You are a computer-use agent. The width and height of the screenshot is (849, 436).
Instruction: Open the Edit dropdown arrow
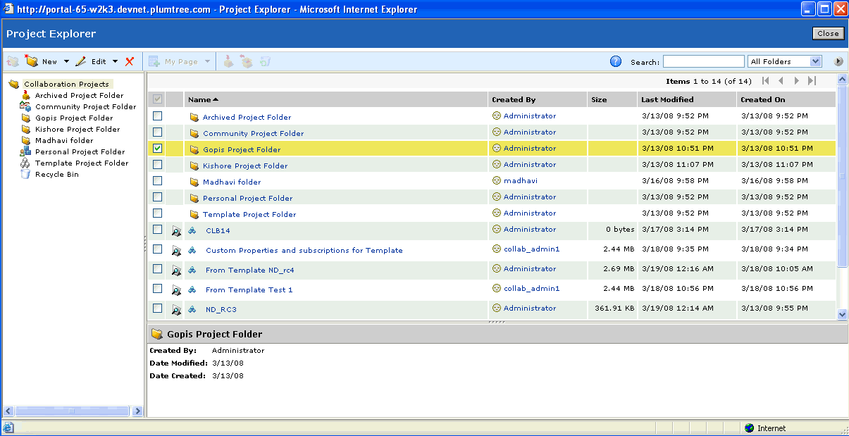point(116,62)
